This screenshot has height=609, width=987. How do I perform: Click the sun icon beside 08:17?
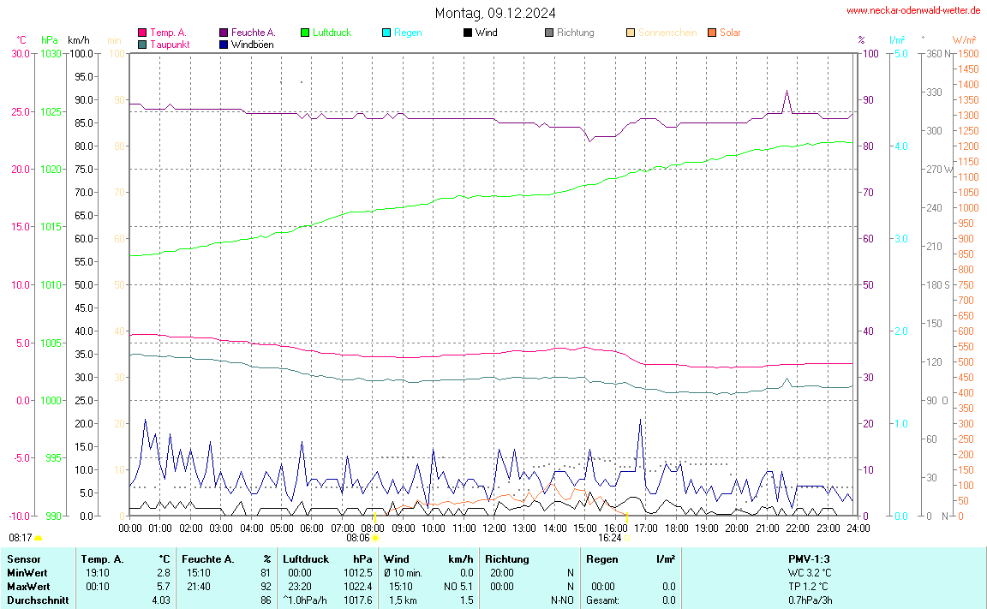tap(39, 538)
